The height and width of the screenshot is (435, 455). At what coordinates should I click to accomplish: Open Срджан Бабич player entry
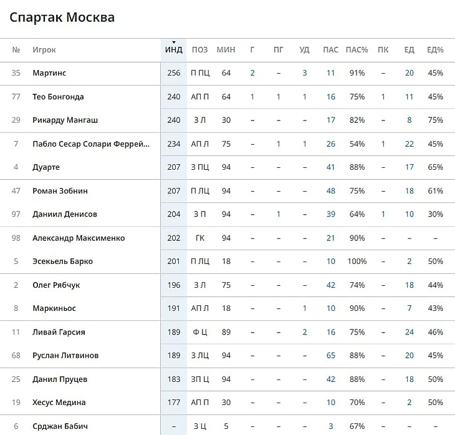click(x=60, y=426)
